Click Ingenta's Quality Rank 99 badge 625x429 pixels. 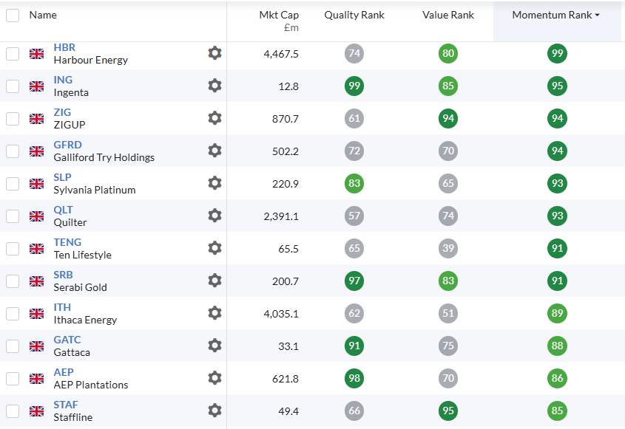(x=354, y=86)
